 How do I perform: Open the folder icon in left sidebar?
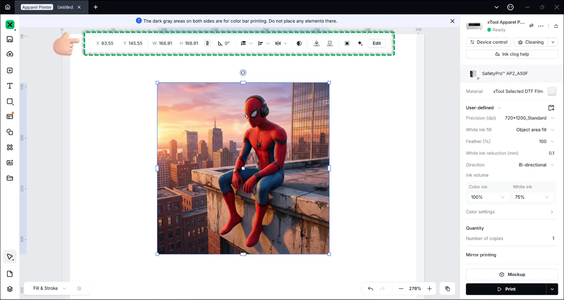click(x=10, y=178)
